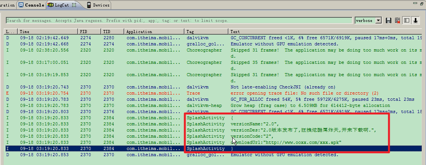
Task: Select timestamp 09-18 03:19:20.743
Action: [44, 87]
